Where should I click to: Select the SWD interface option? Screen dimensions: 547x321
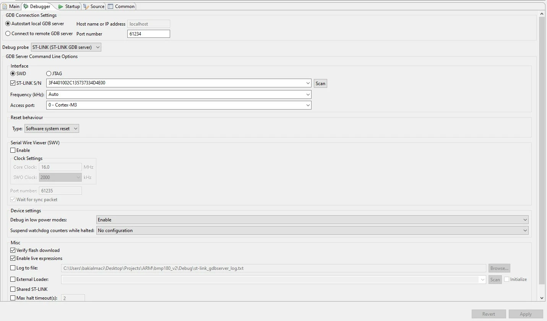(x=18, y=74)
